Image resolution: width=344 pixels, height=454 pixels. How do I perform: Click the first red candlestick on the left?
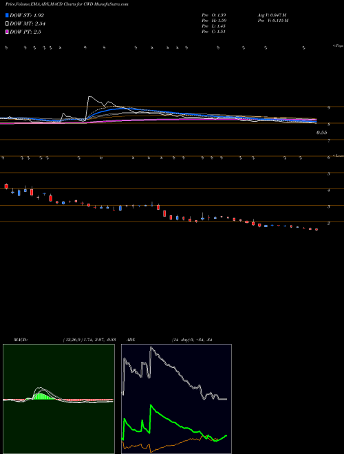click(x=6, y=186)
